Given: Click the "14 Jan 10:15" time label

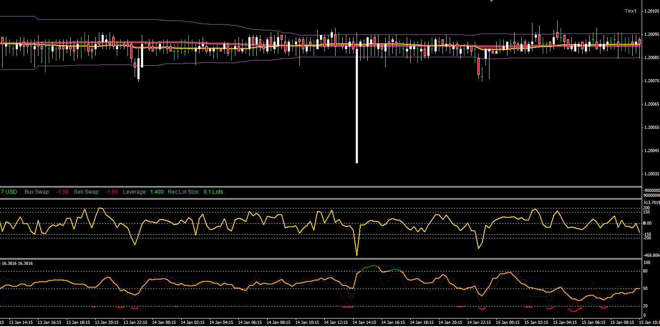Looking at the screenshot, I should tap(307, 322).
